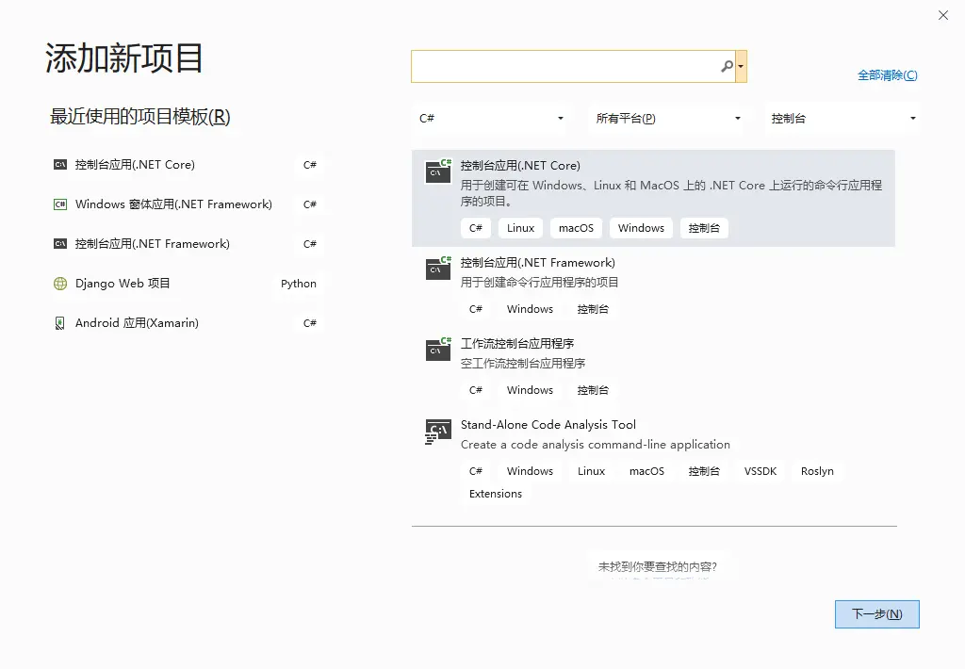Click 控制台应用(.NET Framework) result icon
The image size is (965, 669).
(438, 268)
